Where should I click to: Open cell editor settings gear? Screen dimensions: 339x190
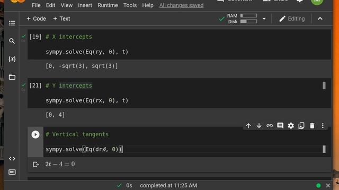tap(291, 126)
